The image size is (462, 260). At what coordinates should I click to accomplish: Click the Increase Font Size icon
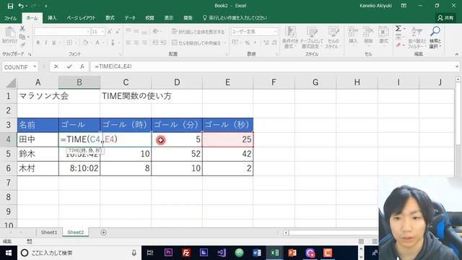tap(109, 32)
